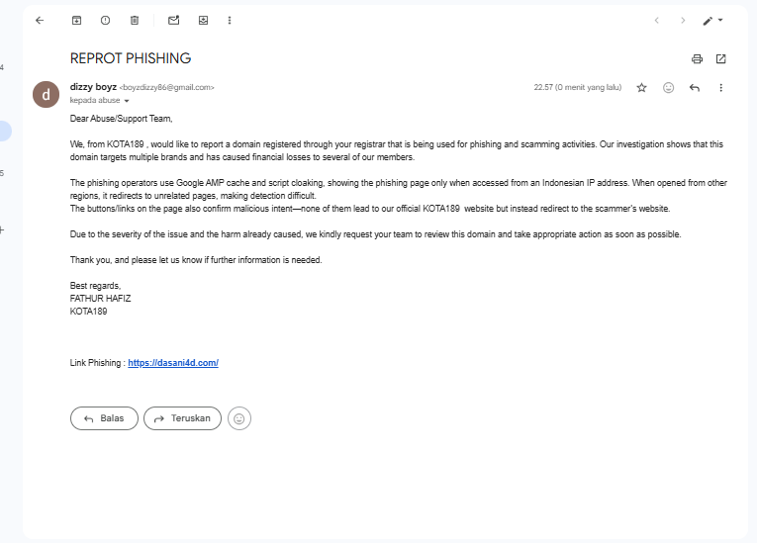The height and width of the screenshot is (543, 757).
Task: Report this email as spam
Action: (105, 20)
